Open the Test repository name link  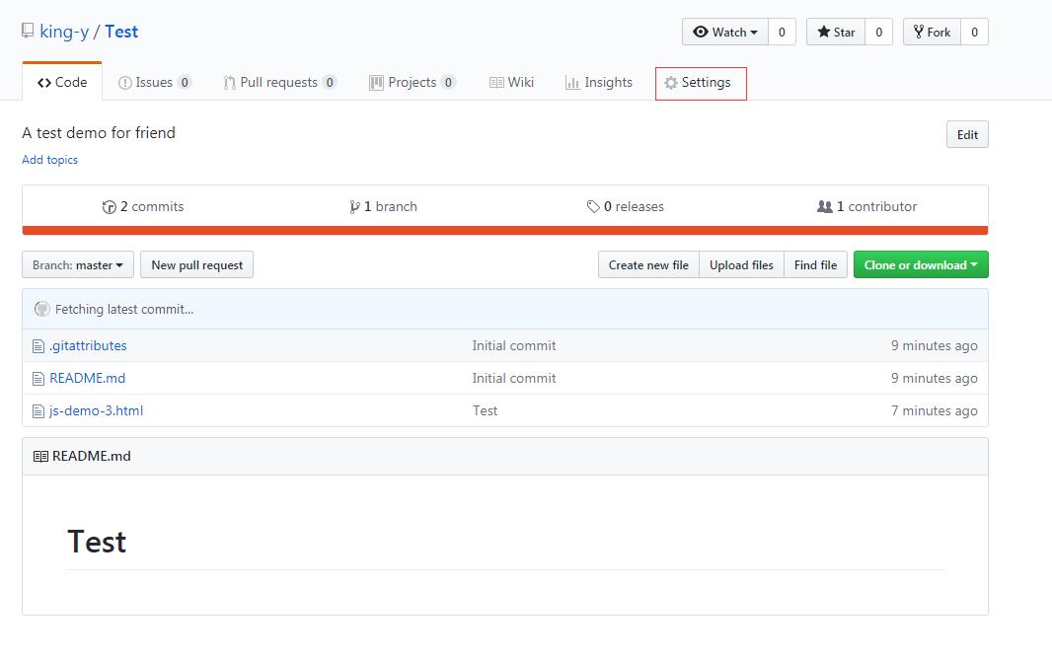(x=121, y=32)
